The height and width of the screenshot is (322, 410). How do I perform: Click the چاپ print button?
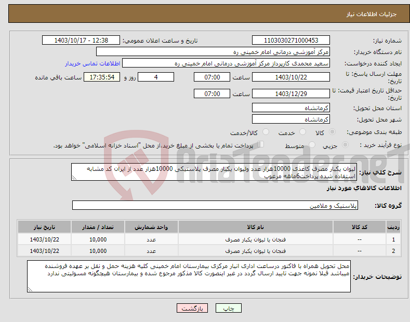pos(229,308)
